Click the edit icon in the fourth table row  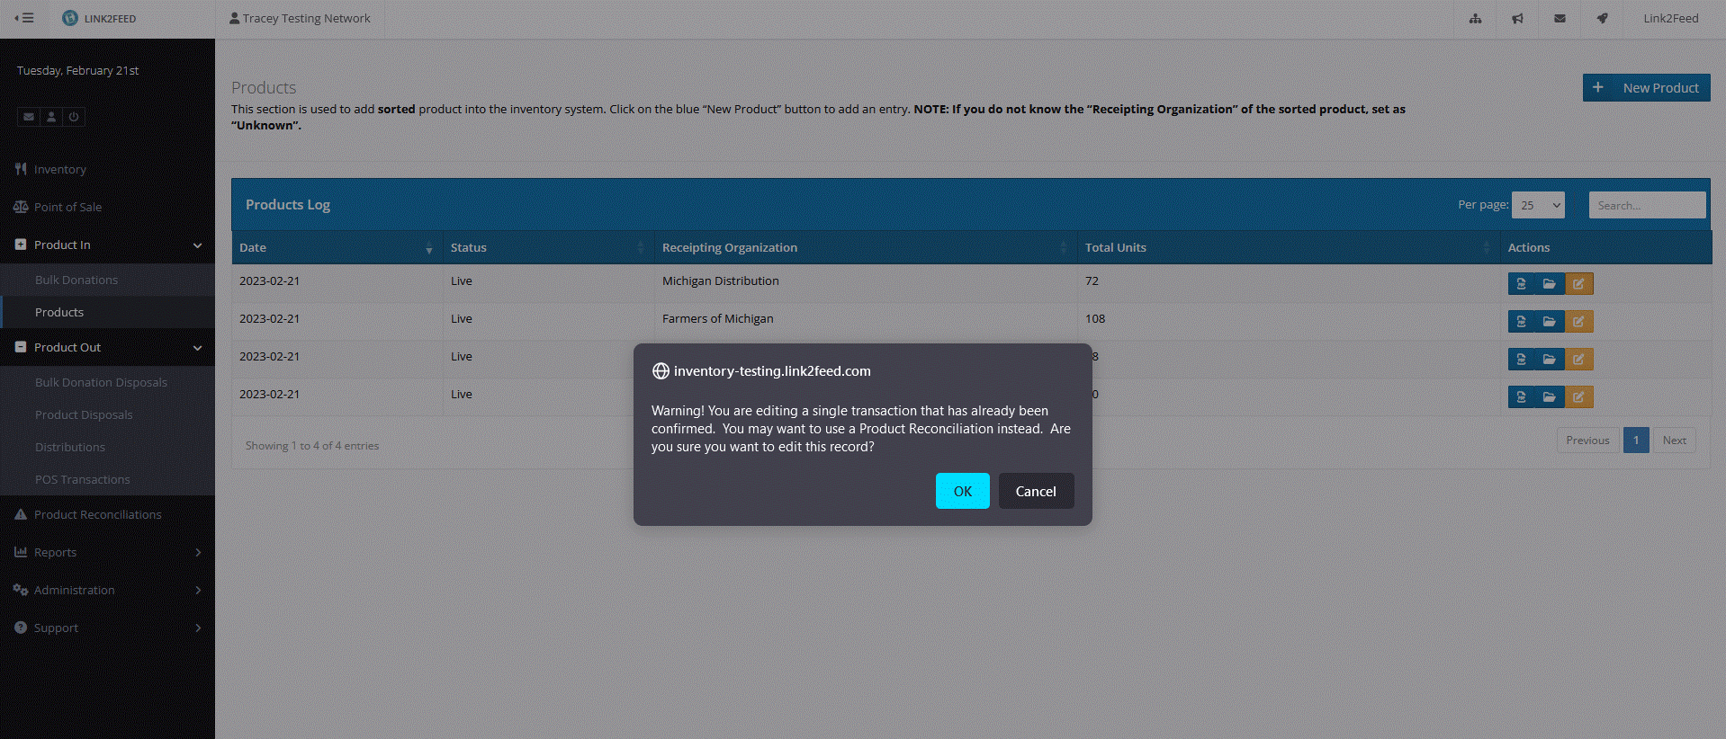[1578, 397]
